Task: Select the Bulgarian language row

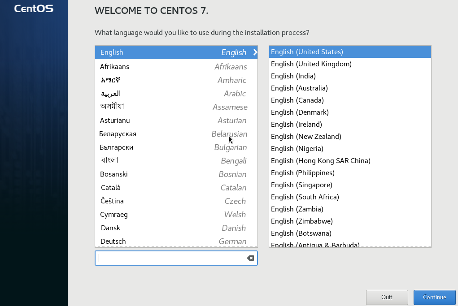Action: point(176,147)
